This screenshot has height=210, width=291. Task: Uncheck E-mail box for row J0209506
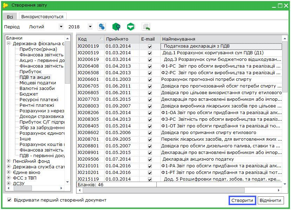coord(150,160)
